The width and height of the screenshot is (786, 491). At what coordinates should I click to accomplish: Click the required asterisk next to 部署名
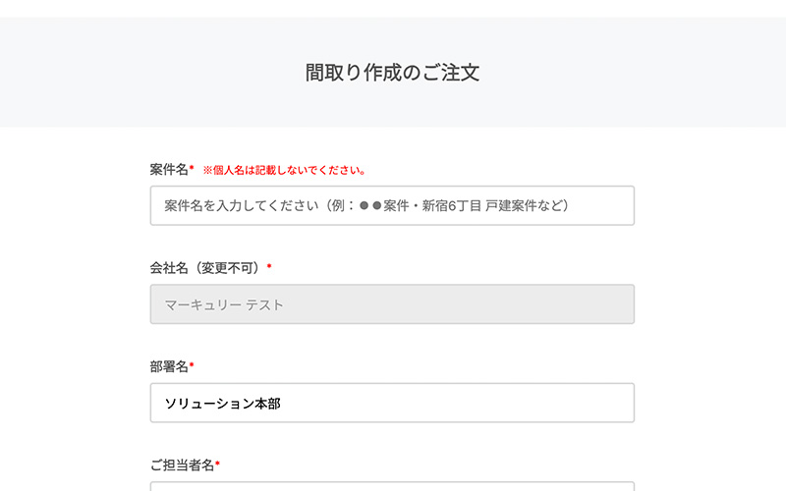192,366
